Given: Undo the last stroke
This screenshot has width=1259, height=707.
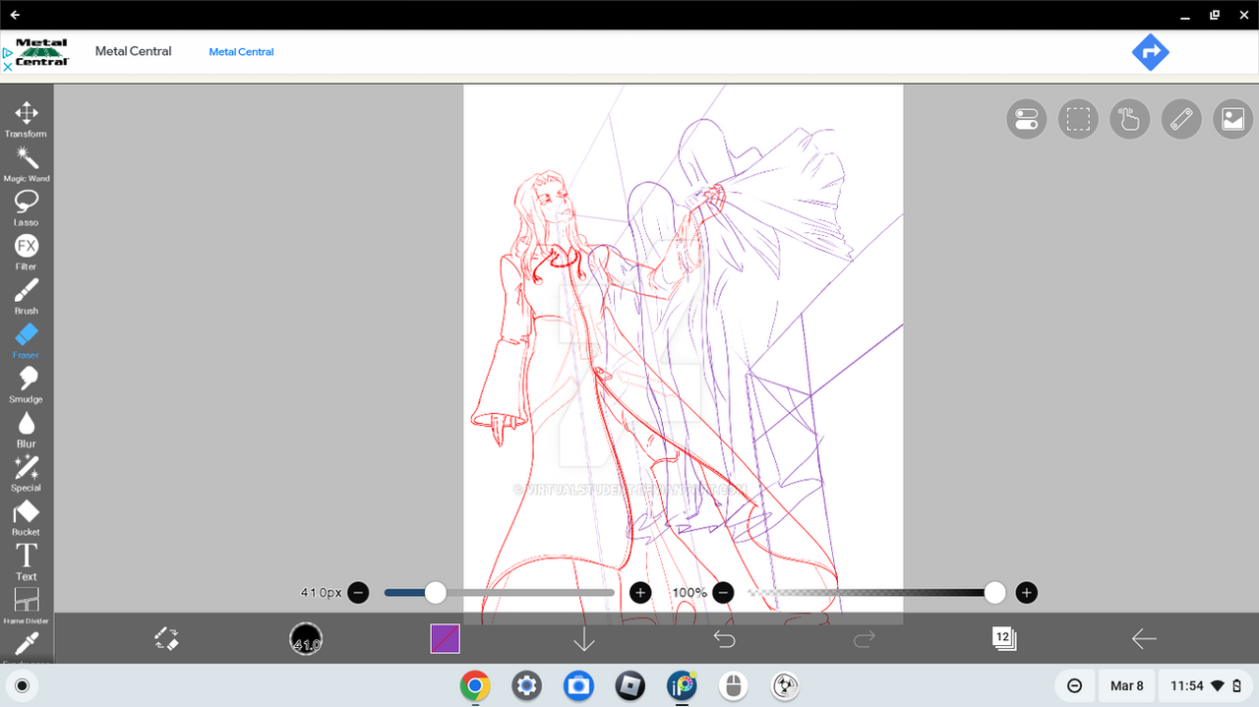Looking at the screenshot, I should coord(724,639).
